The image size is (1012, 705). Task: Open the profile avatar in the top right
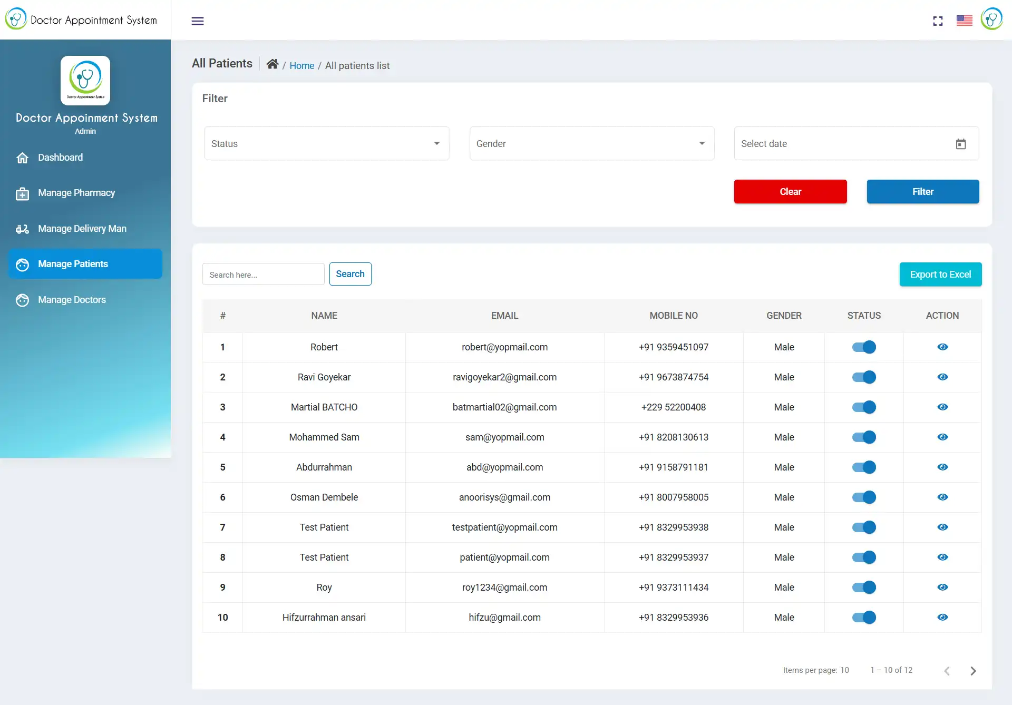coord(991,19)
